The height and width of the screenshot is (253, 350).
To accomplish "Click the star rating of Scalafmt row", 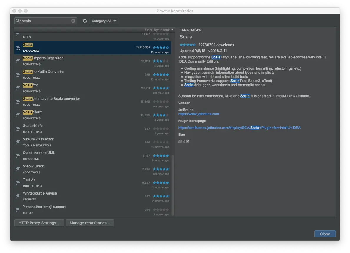I will pyautogui.click(x=161, y=88).
